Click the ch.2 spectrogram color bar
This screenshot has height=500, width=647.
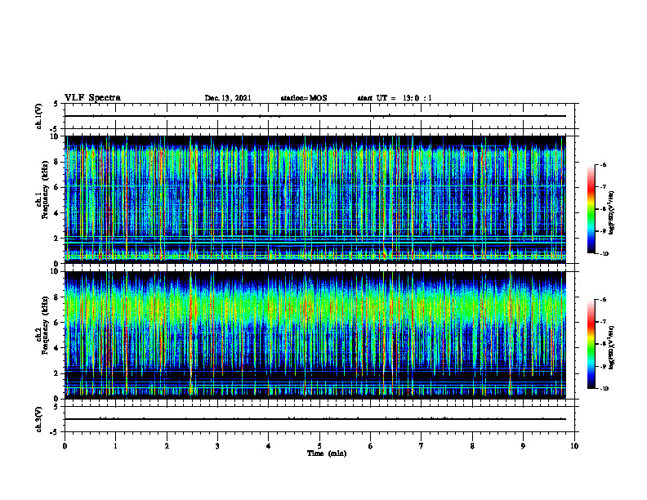click(x=591, y=344)
